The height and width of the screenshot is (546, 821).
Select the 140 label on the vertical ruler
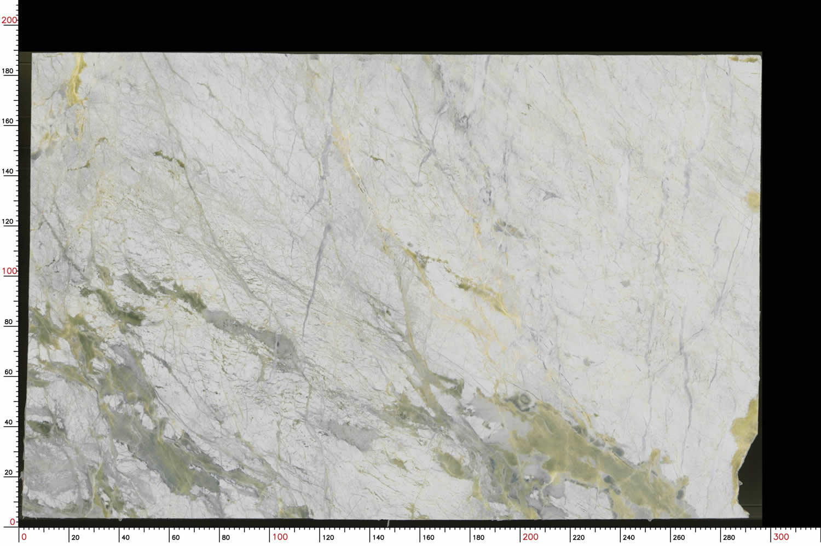click(8, 171)
